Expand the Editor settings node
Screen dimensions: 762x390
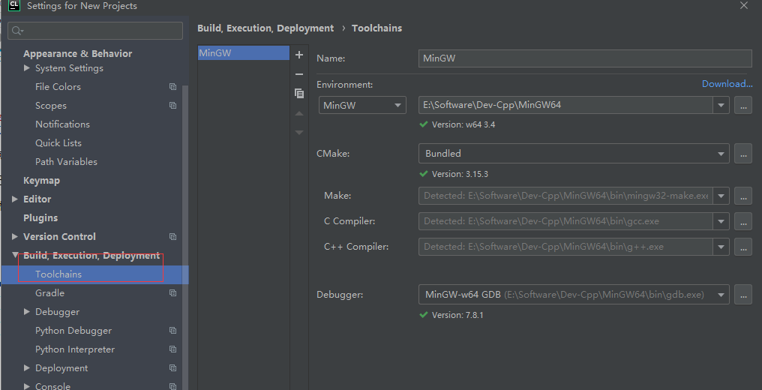(x=15, y=199)
